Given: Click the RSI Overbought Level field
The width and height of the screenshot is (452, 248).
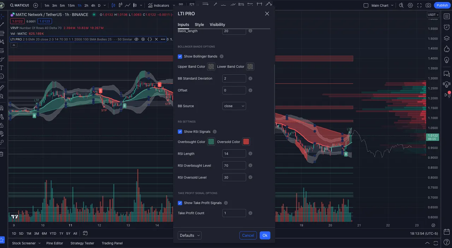Looking at the screenshot, I should point(234,166).
